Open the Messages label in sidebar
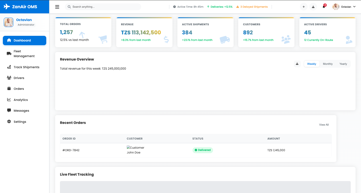The height and width of the screenshot is (193, 361). click(x=21, y=111)
